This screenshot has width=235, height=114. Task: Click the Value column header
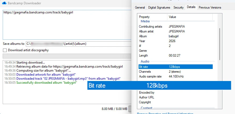point(190,17)
